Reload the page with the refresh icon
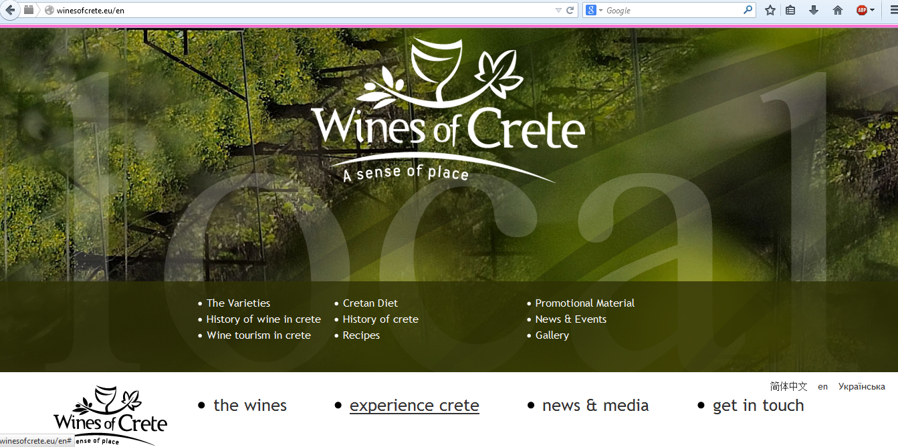This screenshot has height=447, width=898. 570,10
